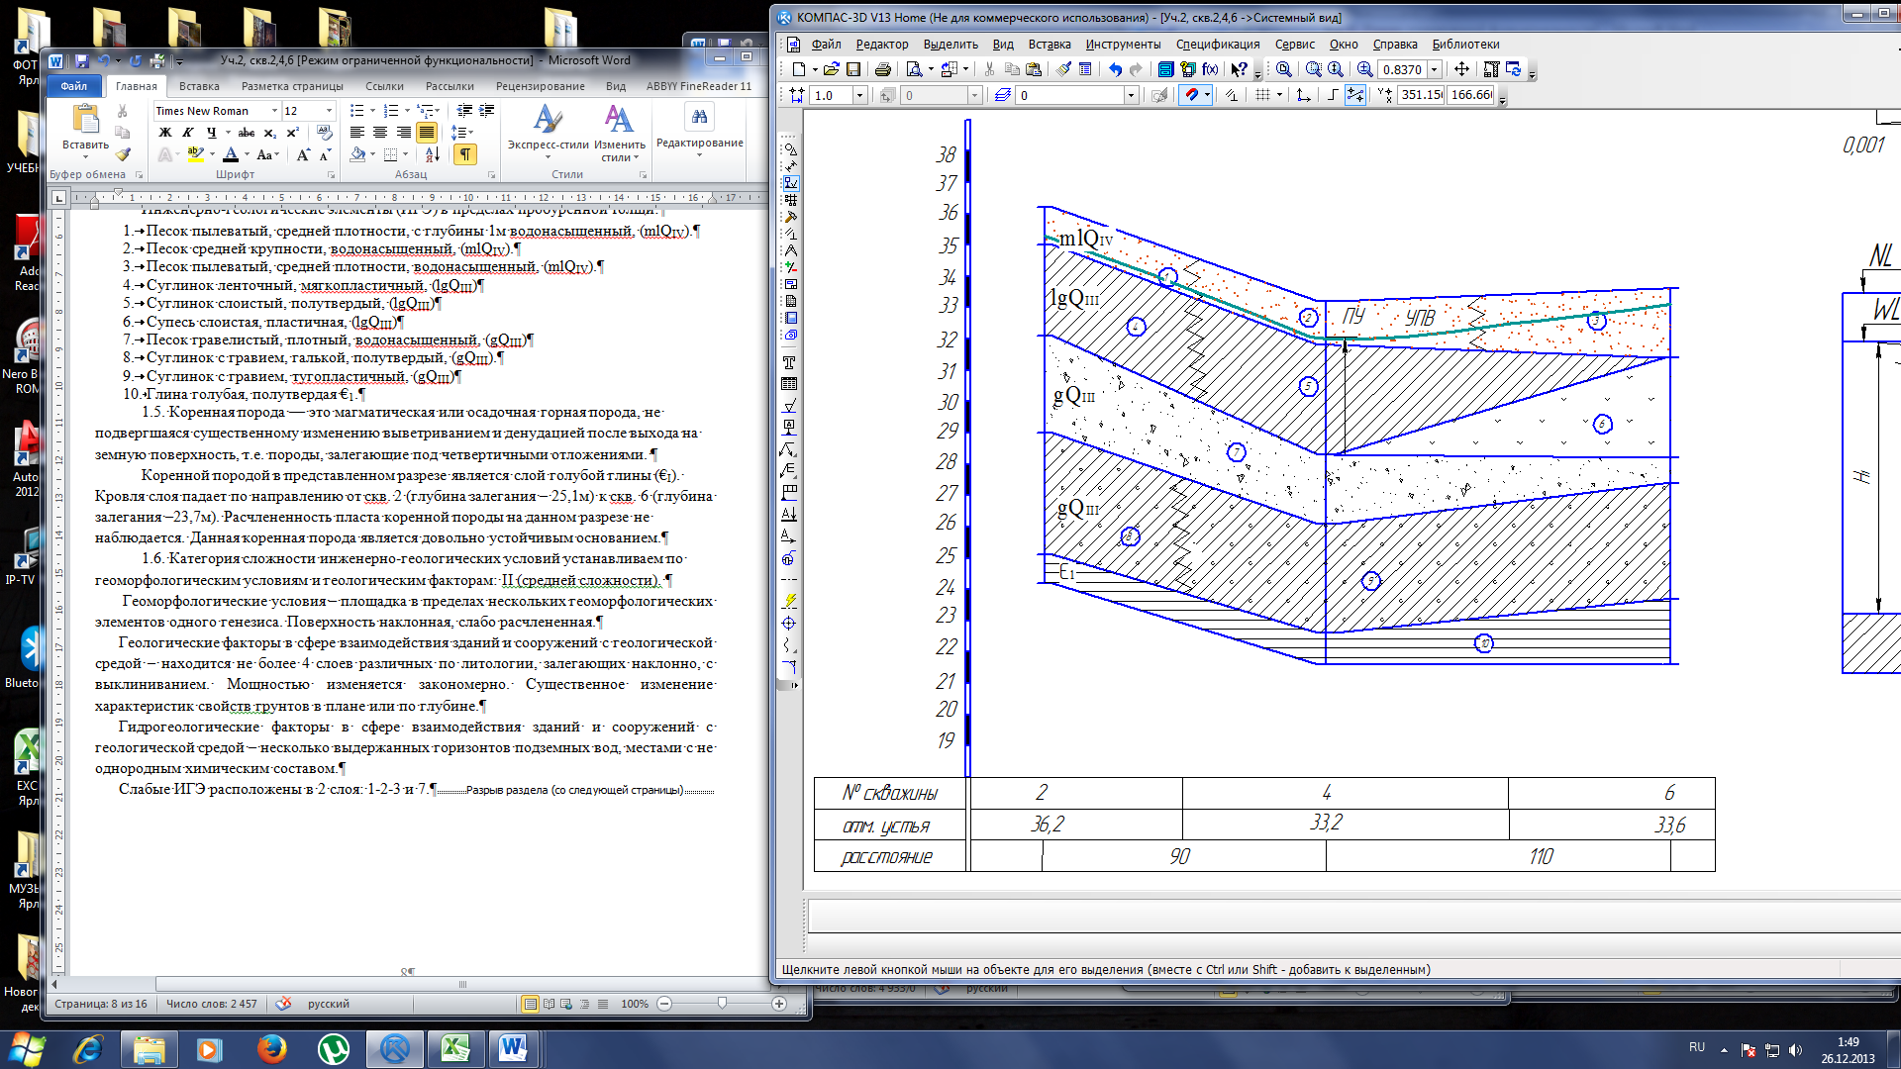The image size is (1901, 1069).
Task: Select the surface roughness symbol tool
Action: [x=789, y=406]
